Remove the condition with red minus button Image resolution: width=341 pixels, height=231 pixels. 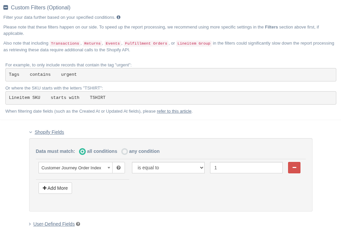(x=294, y=168)
